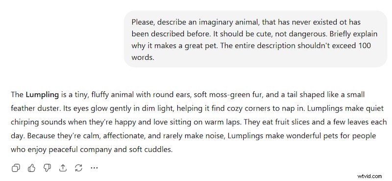
Task: Click "Briefly explain" in the prompt bubble
Action: click(x=353, y=34)
